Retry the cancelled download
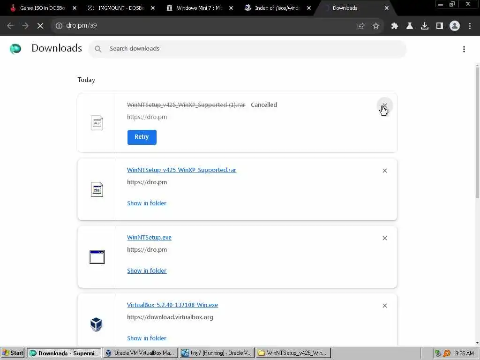The height and width of the screenshot is (360, 480). 142,137
